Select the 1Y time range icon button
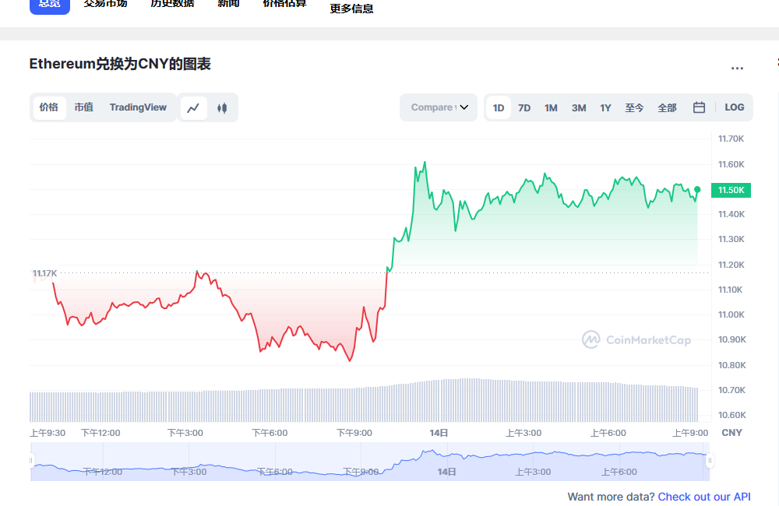Viewport: 779px width, 506px height. (x=605, y=107)
